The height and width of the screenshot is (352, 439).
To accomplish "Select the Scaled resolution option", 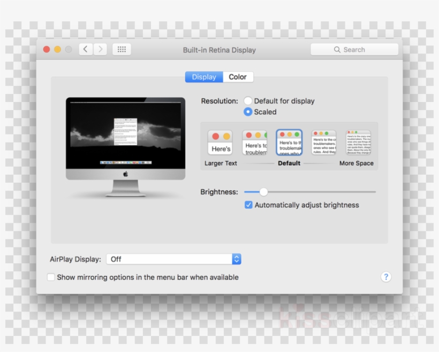I will [247, 112].
